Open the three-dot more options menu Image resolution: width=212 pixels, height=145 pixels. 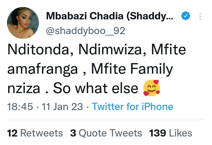(200, 16)
